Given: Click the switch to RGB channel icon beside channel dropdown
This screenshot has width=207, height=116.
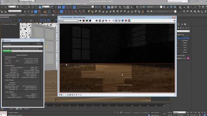Looking at the screenshot, I should pyautogui.click(x=80, y=21).
